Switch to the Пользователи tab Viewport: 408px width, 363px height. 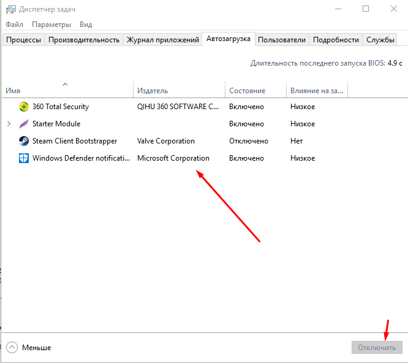tap(282, 40)
